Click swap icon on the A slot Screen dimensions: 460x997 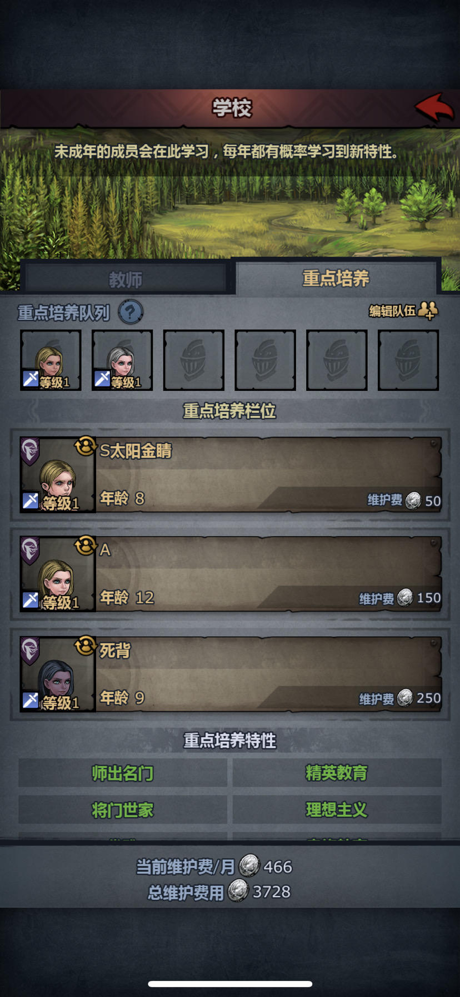point(86,545)
